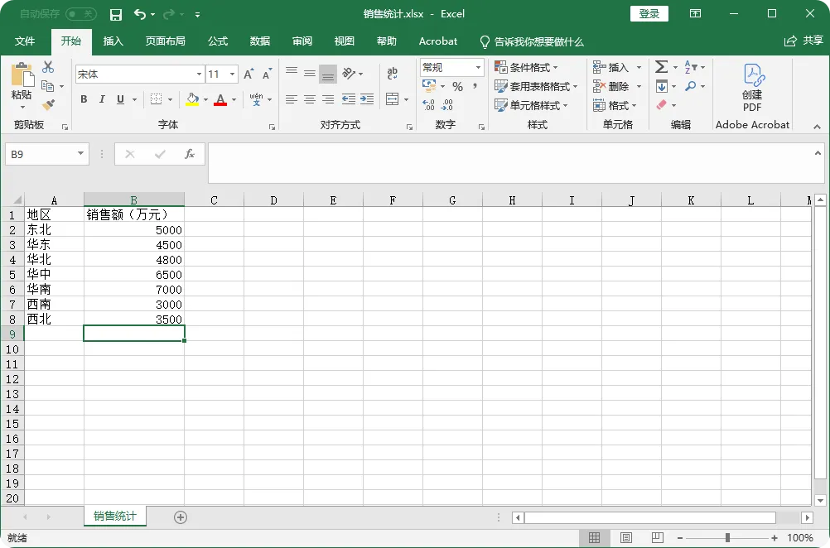Image resolution: width=830 pixels, height=548 pixels.
Task: Center text horizontally
Action: point(310,99)
